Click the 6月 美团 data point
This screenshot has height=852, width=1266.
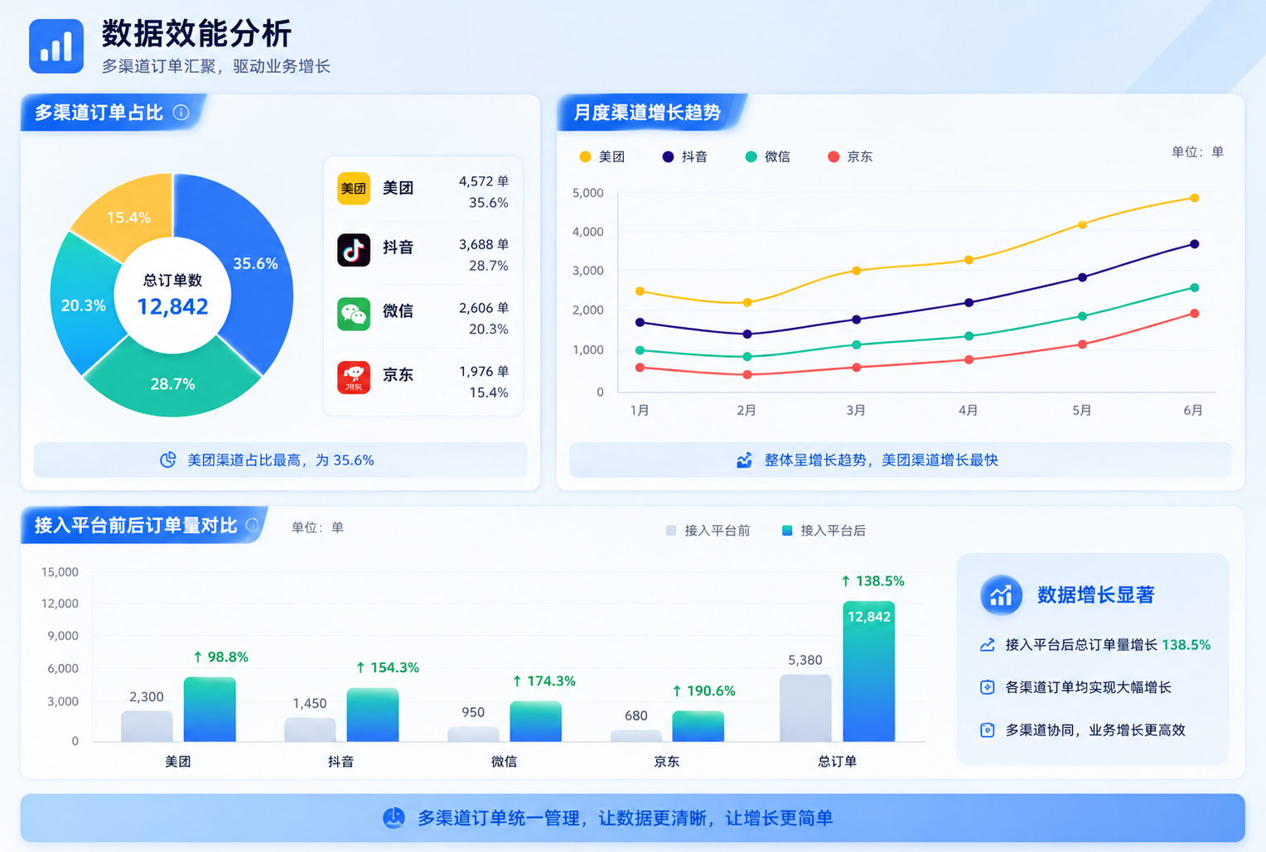click(x=1194, y=198)
